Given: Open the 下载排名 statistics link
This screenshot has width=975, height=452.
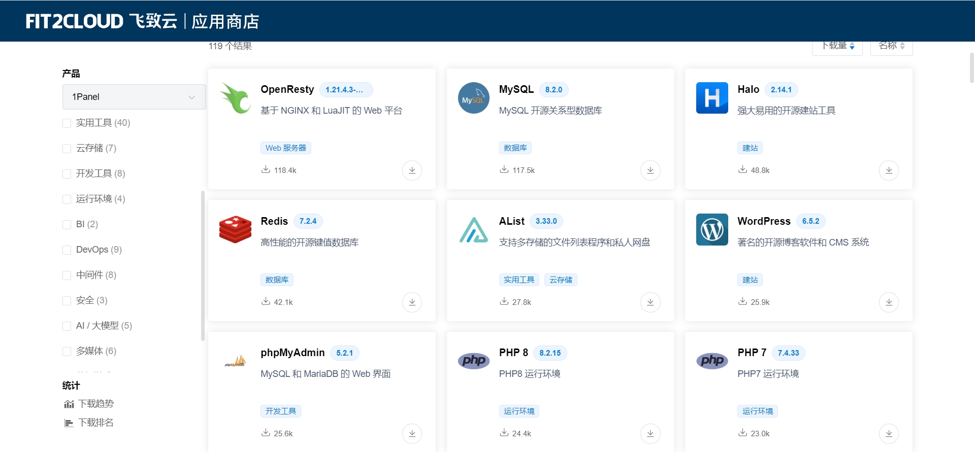Looking at the screenshot, I should click(96, 423).
